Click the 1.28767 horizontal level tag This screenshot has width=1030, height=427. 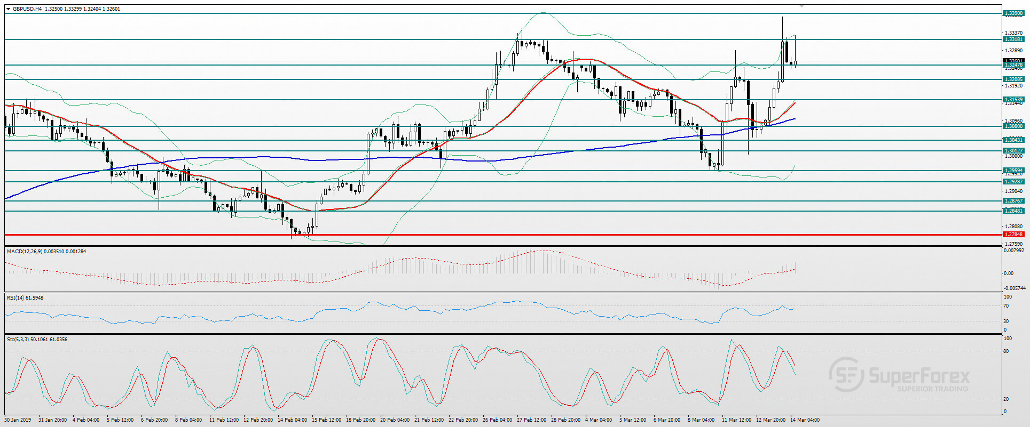coord(1013,201)
